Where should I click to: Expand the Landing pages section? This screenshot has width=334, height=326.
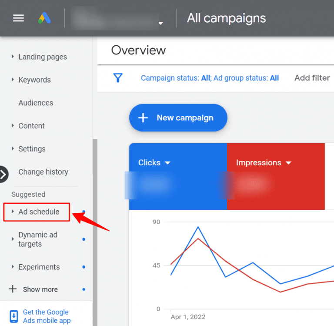42,57
